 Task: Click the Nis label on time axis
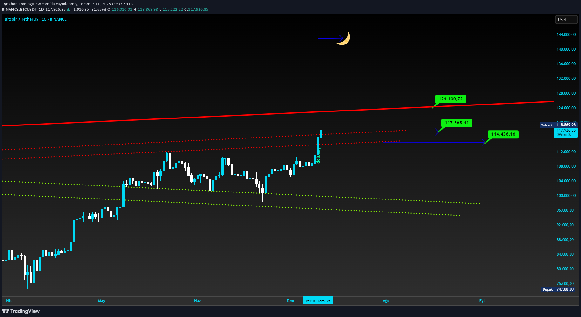[x=9, y=301]
